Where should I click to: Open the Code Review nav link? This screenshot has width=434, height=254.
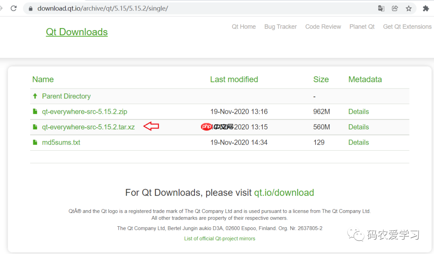323,27
